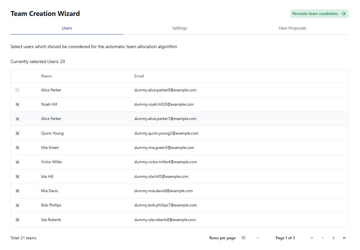Click the Page 1 of 3 indicator
The width and height of the screenshot is (360, 250).
coord(285,238)
